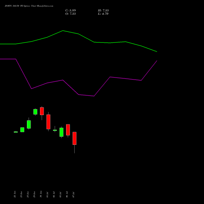Image resolution: width=204 pixels, height=204 pixels.
Task: Click the "06 Jul" date axis label
Action: [67, 195]
